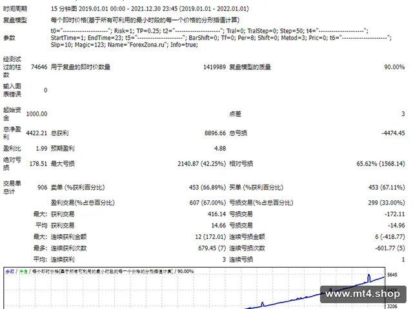Click the parameters line with StartTime=1
Viewport: 413px width, 309px height.
tap(221, 38)
